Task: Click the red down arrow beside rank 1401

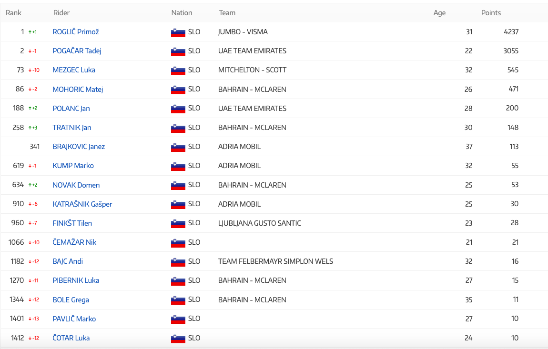Action: (30, 319)
